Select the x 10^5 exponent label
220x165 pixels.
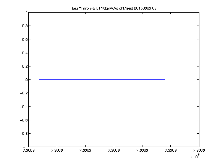pos(195,156)
